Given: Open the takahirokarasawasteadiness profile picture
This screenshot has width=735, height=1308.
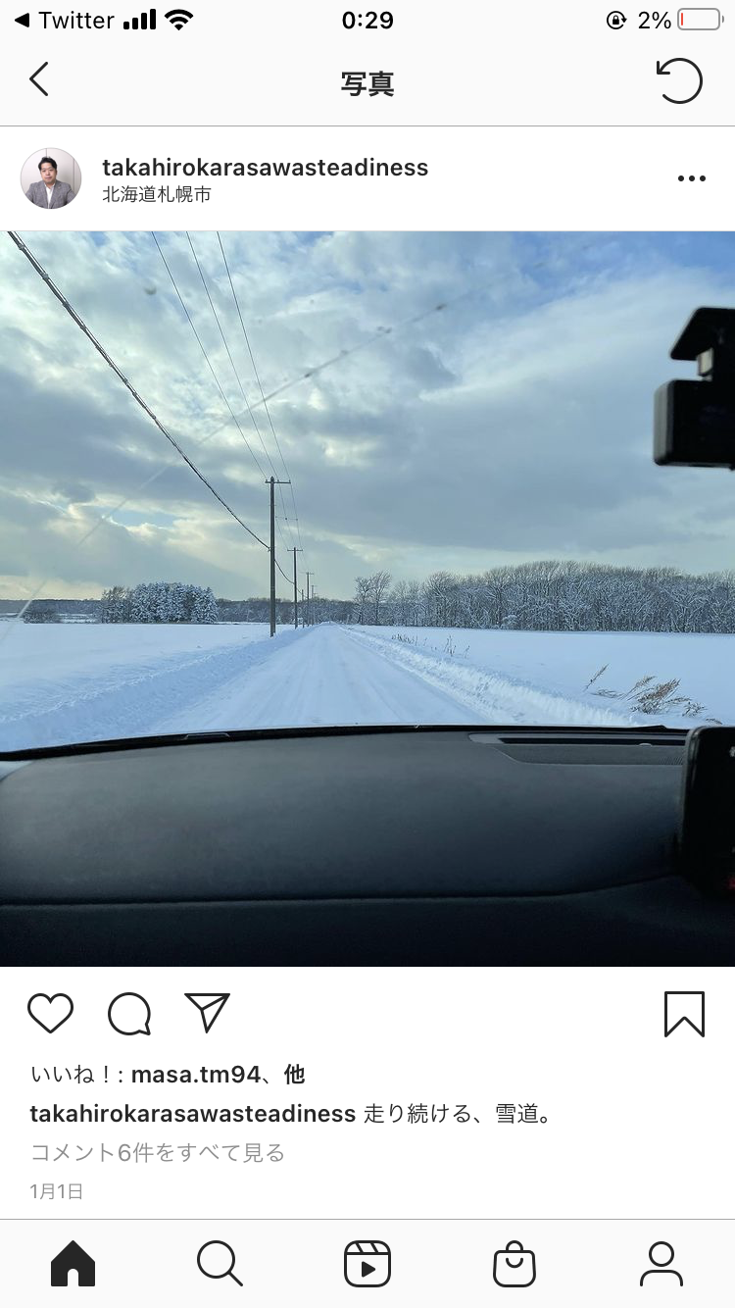Looking at the screenshot, I should [x=51, y=178].
